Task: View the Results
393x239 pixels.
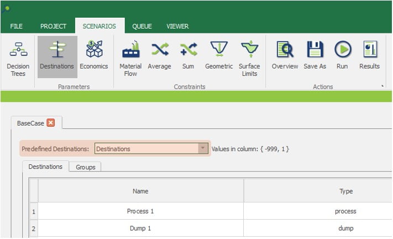Action: point(369,56)
